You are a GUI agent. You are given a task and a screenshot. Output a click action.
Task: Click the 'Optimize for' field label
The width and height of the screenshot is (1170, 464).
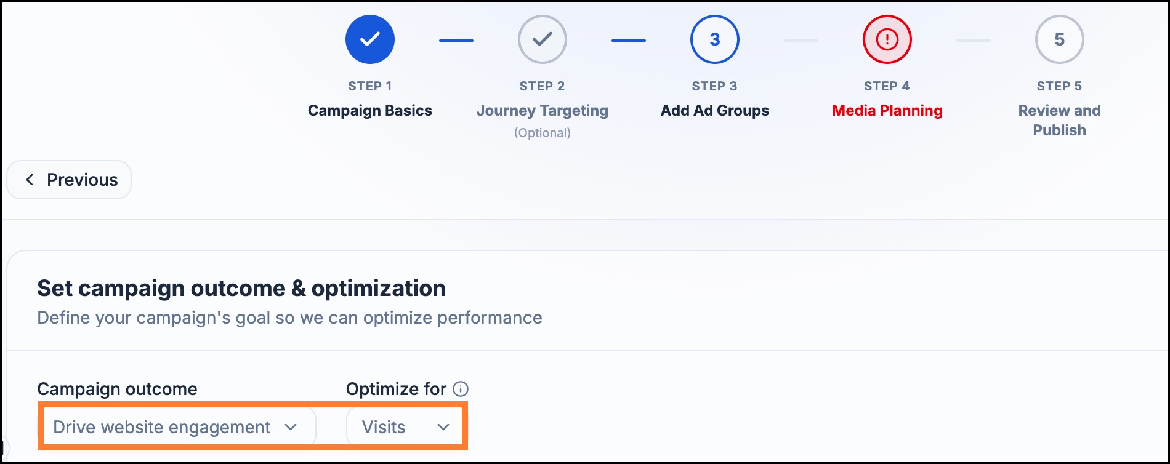click(396, 389)
